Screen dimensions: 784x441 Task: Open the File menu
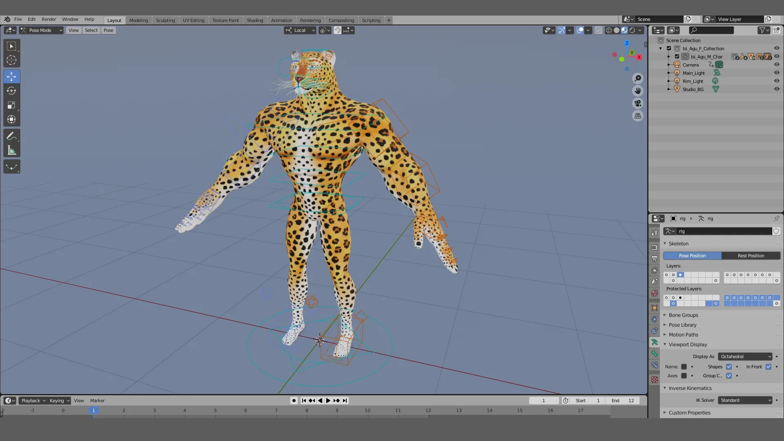click(x=18, y=19)
